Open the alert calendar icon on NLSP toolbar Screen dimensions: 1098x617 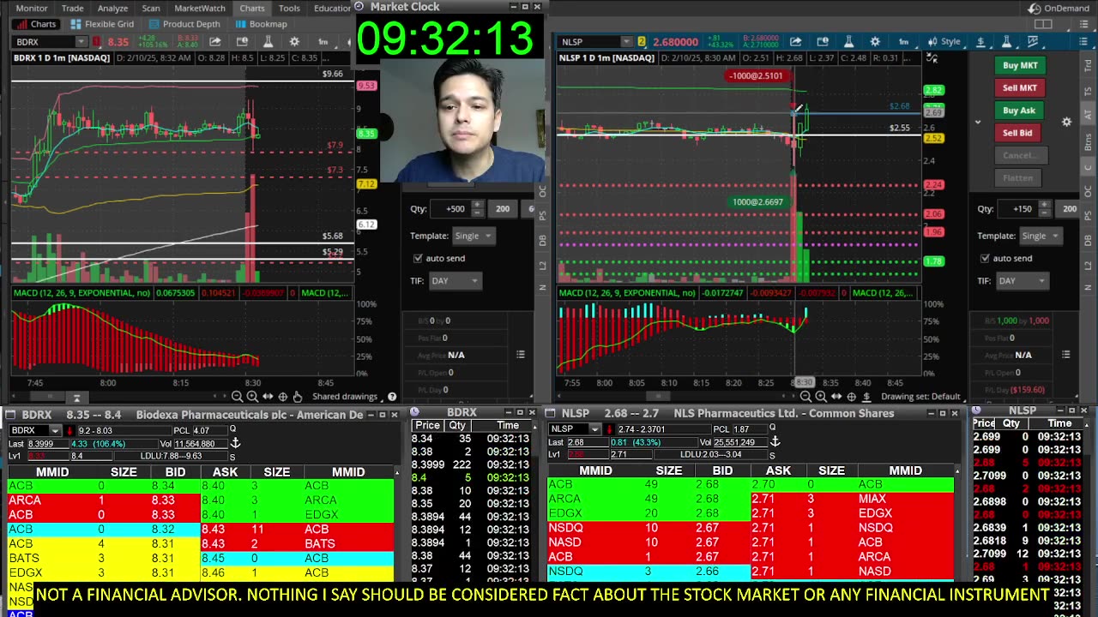[x=823, y=41]
